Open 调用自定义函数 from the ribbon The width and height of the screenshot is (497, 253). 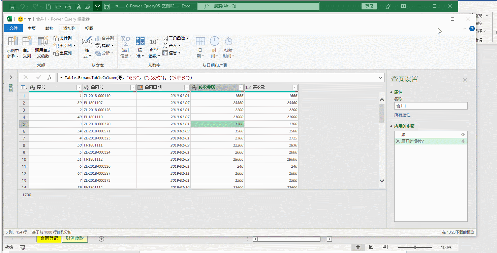tap(43, 42)
